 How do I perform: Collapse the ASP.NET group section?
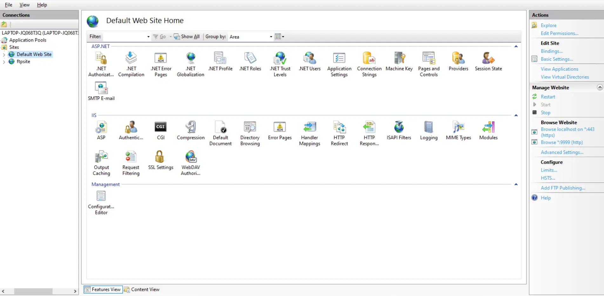pyautogui.click(x=516, y=47)
